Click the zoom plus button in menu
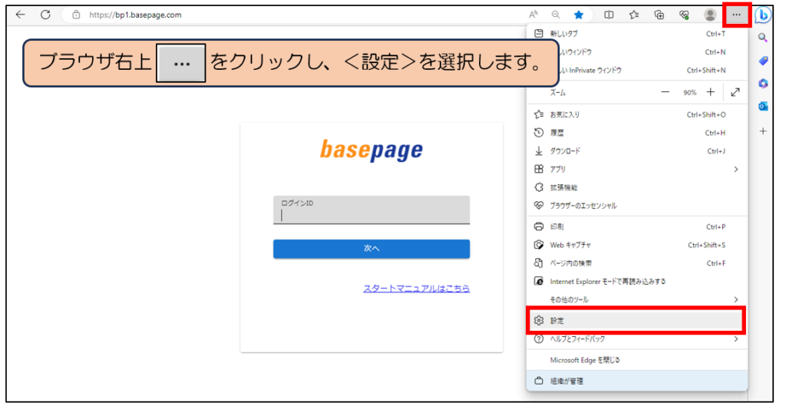Screen dimensions: 786x406 point(710,92)
